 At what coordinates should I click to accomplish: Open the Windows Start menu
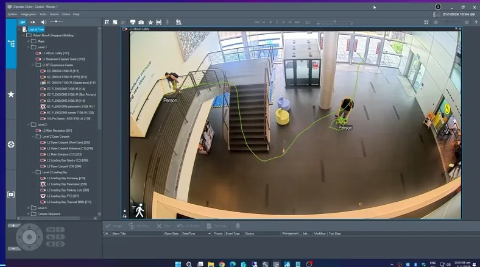178,264
